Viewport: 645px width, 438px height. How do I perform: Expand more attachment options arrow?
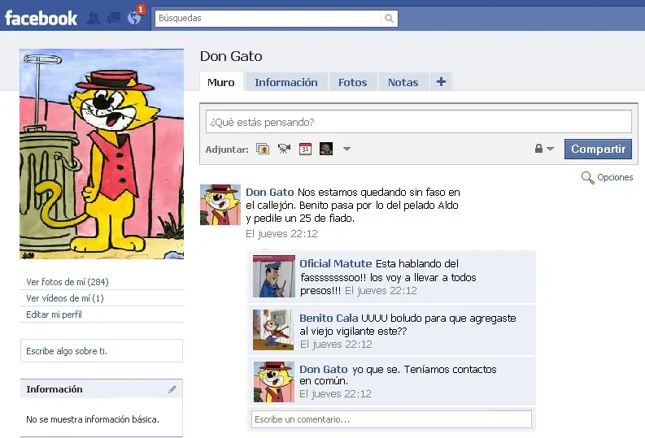point(346,149)
